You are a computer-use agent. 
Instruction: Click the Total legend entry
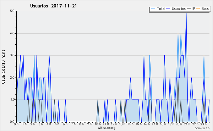(158, 8)
